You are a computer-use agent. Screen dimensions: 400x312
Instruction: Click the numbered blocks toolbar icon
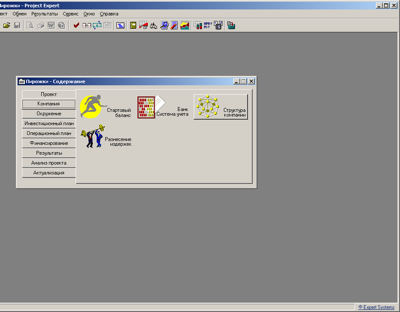(218, 25)
